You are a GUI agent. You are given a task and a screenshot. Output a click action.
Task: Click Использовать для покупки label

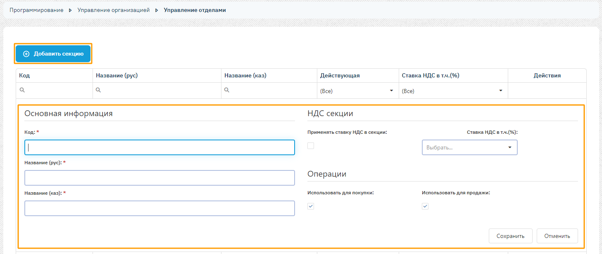click(x=340, y=193)
